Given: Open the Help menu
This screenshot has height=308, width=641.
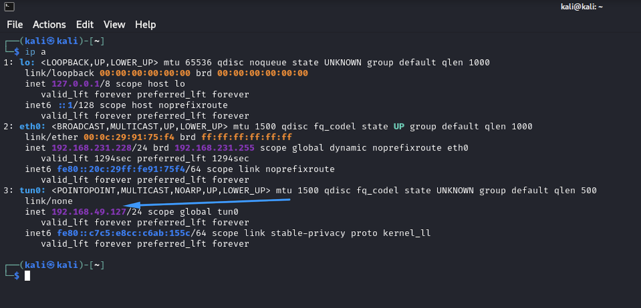Looking at the screenshot, I should 145,25.
